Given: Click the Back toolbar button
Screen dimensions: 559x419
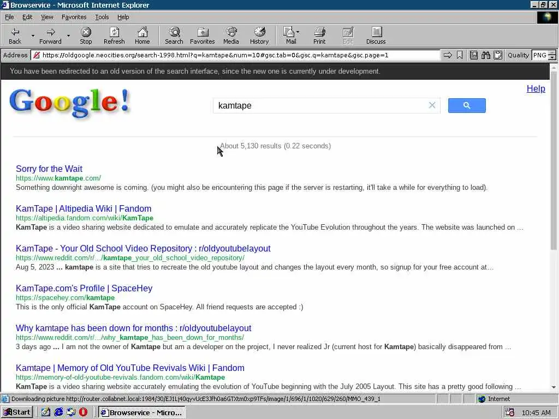Looking at the screenshot, I should (x=15, y=35).
